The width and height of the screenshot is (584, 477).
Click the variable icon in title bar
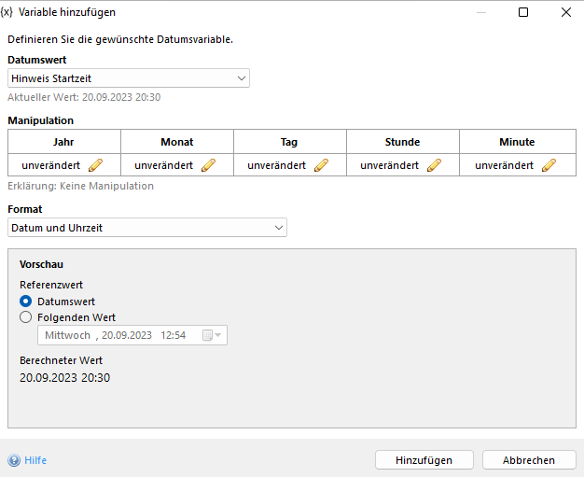coord(7,12)
